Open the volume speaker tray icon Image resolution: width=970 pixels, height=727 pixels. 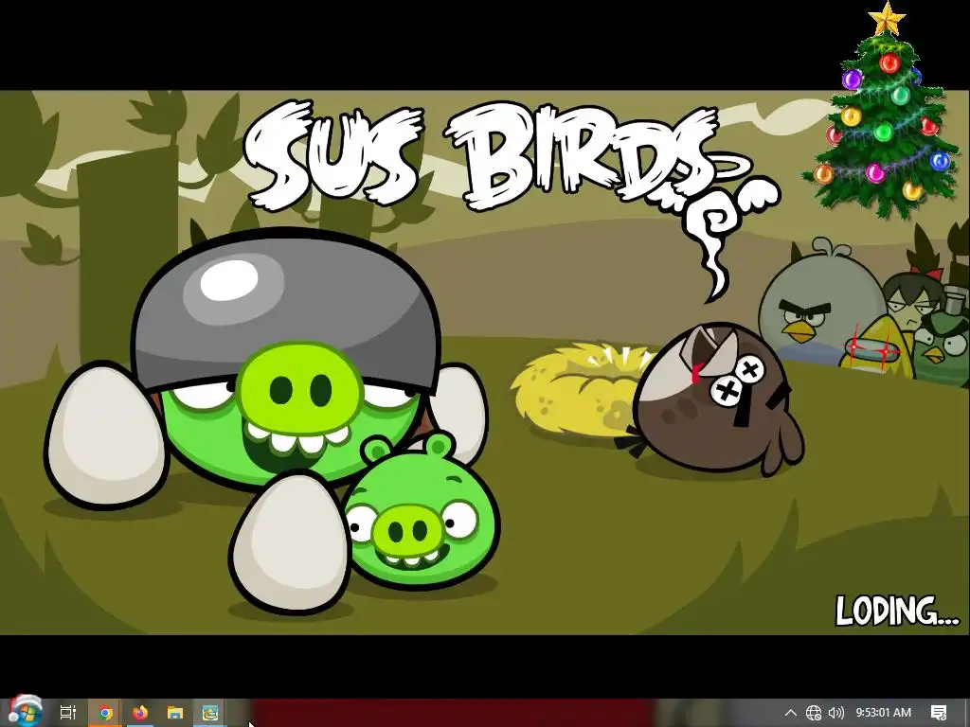(835, 713)
